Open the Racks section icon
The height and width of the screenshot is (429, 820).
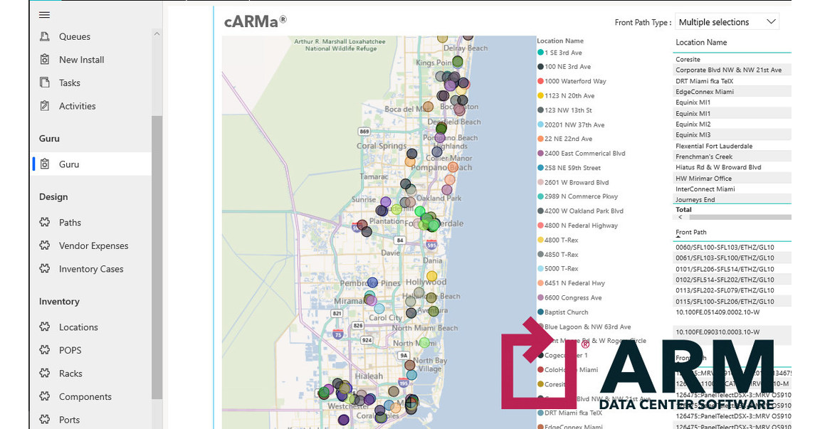(43, 373)
